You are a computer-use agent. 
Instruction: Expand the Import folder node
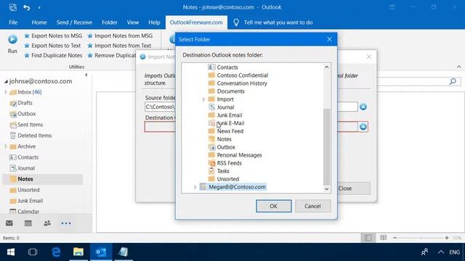pos(203,99)
